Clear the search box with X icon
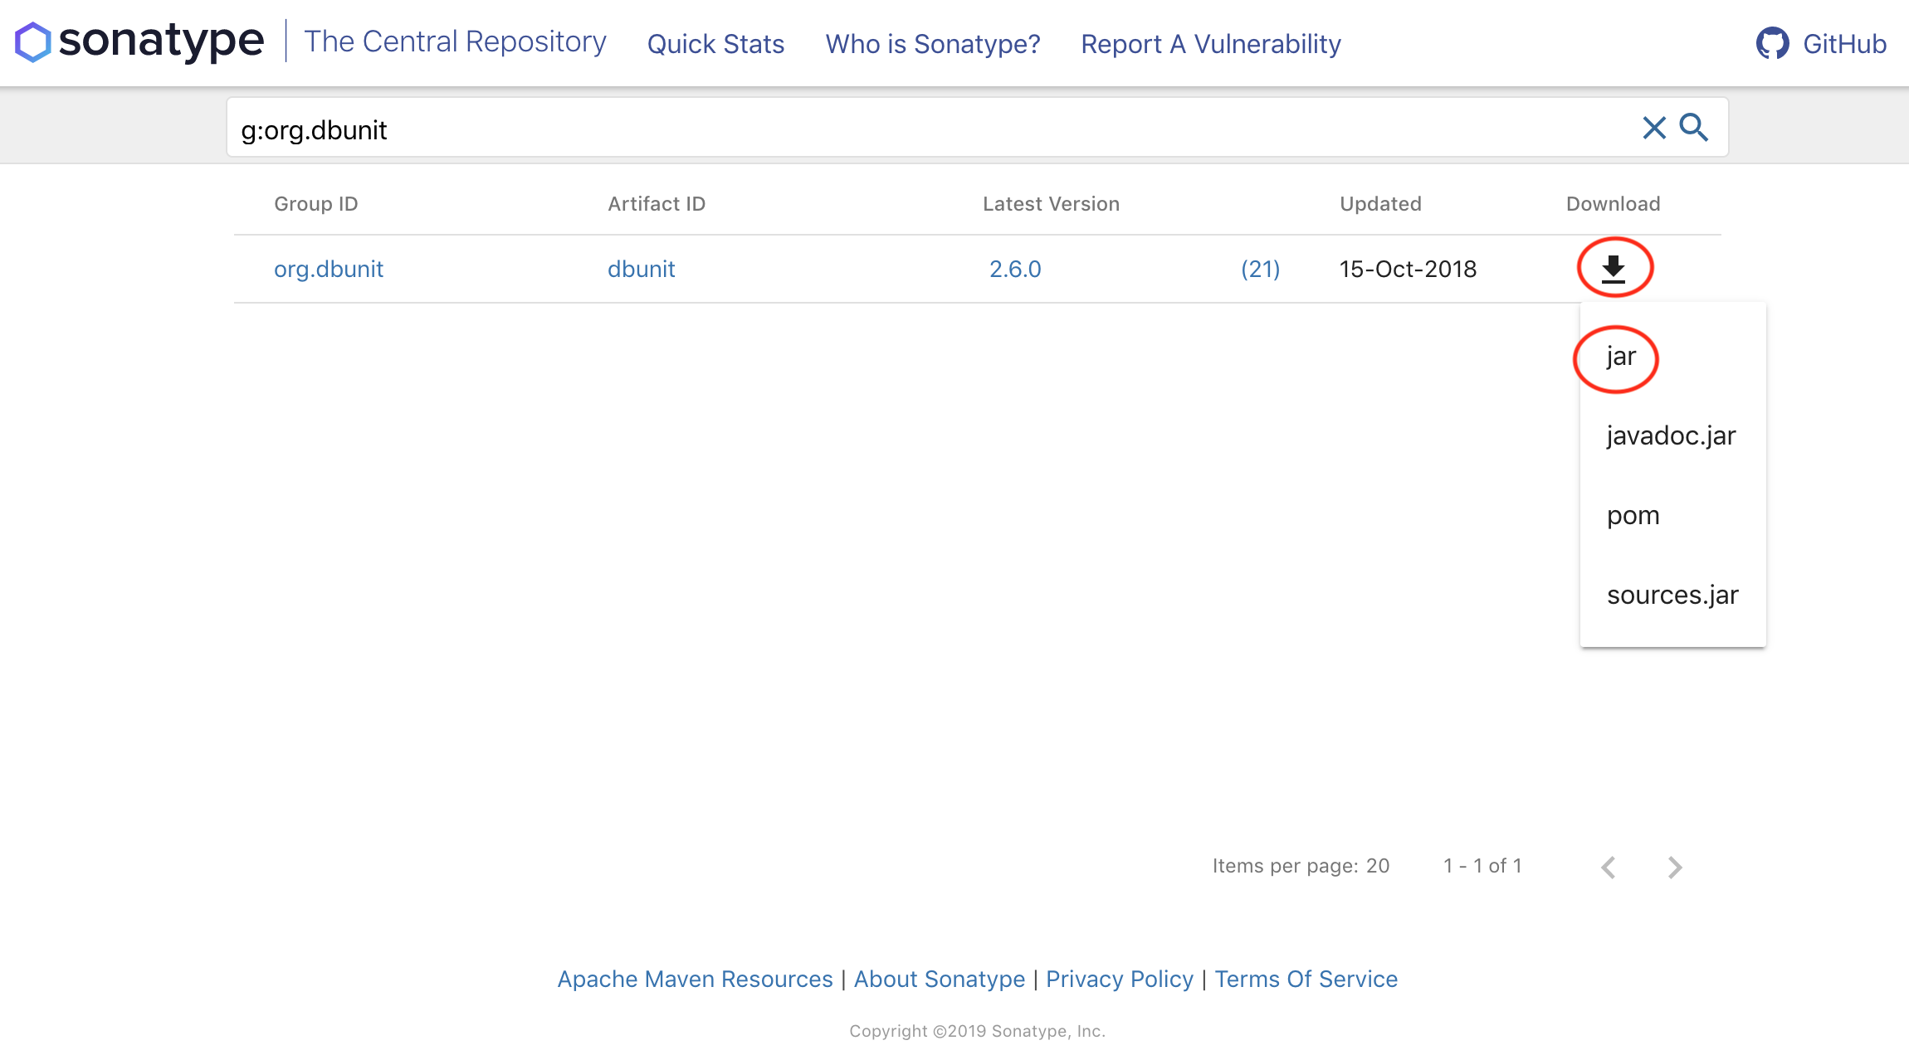Screen dimensions: 1909x1055 tap(1653, 128)
